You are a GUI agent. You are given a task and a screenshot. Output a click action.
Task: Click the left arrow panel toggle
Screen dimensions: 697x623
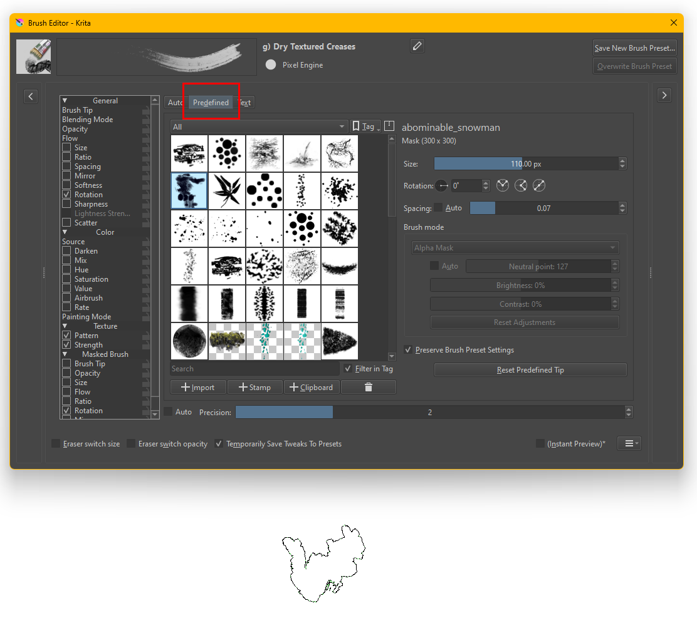point(31,96)
